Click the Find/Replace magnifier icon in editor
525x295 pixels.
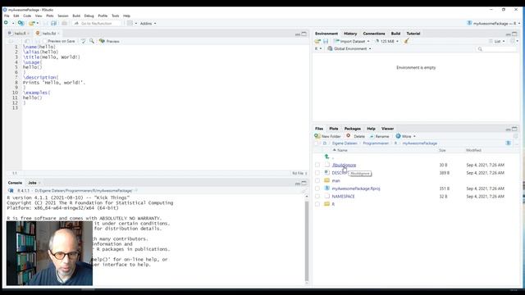[x=92, y=41]
